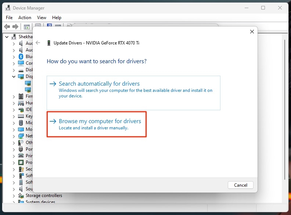Select the Ports plug icon
The height and width of the screenshot is (215, 291).
pos(21,149)
